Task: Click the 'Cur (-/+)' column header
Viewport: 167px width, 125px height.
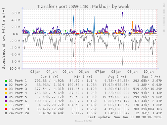Action: pyautogui.click(x=49, y=77)
